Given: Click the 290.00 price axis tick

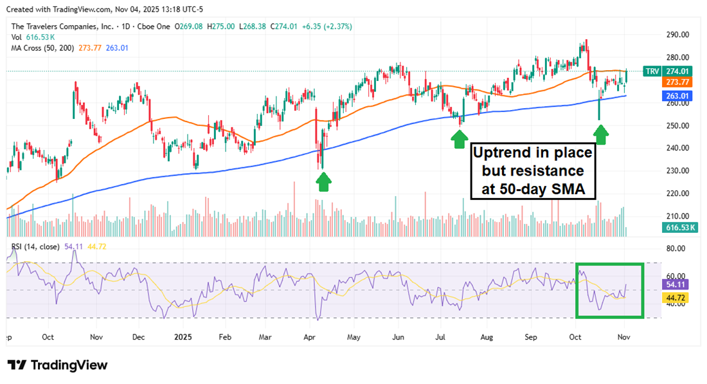Looking at the screenshot, I should (x=677, y=35).
